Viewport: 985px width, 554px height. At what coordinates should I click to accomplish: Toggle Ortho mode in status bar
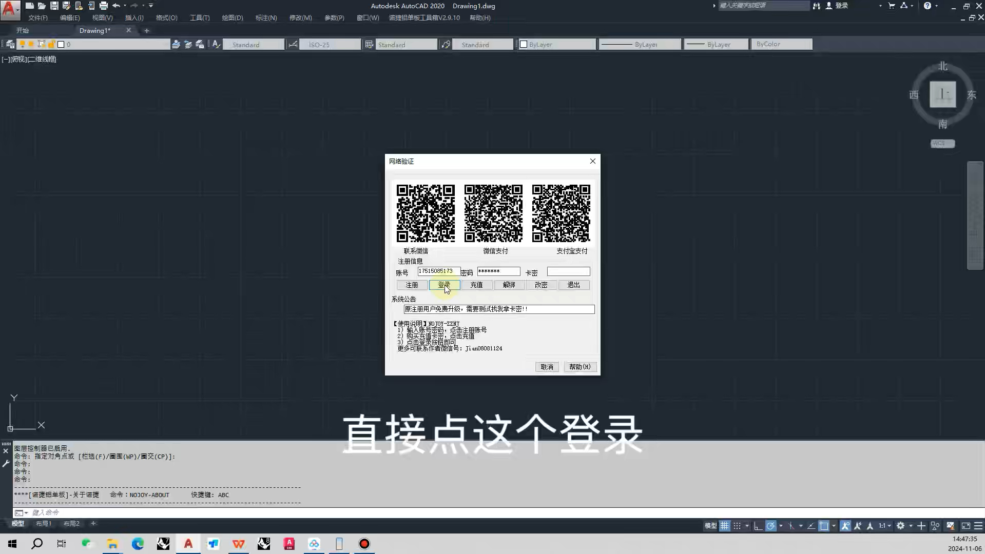pyautogui.click(x=758, y=526)
